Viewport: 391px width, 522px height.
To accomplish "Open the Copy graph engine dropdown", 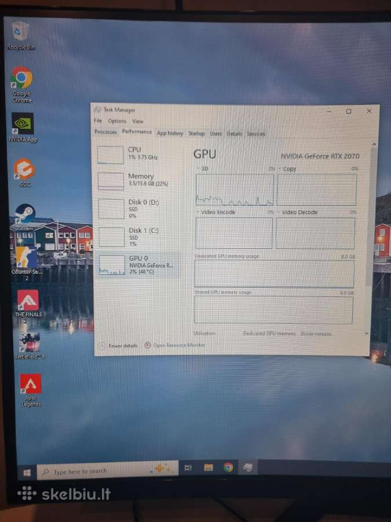I will [x=280, y=169].
